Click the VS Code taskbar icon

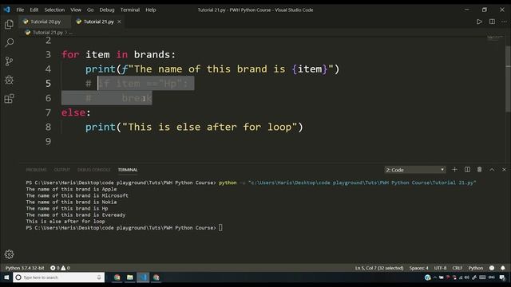pyautogui.click(x=143, y=277)
